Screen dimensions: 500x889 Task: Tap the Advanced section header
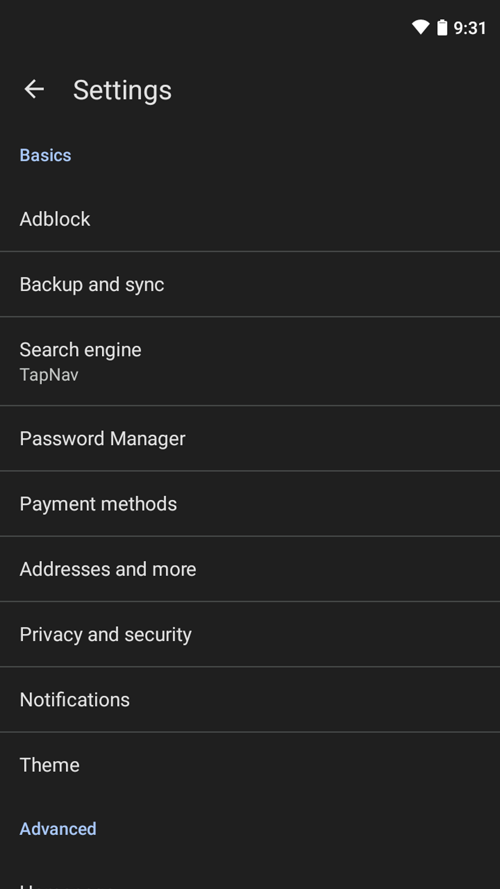58,829
